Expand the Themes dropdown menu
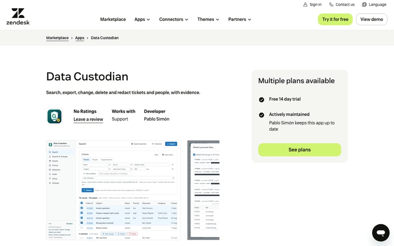The height and width of the screenshot is (246, 394). (208, 19)
